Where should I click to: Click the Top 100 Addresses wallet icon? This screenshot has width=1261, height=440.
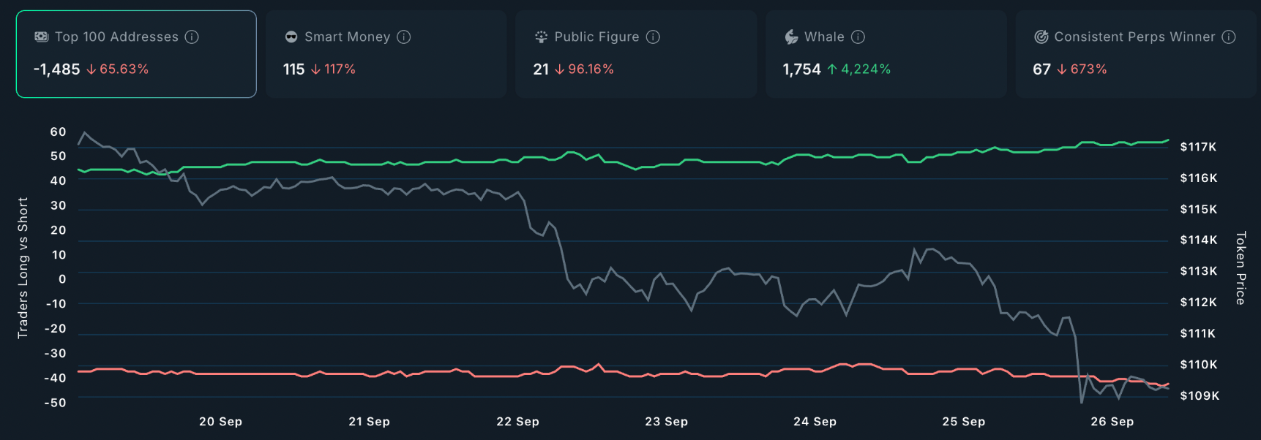(x=42, y=37)
